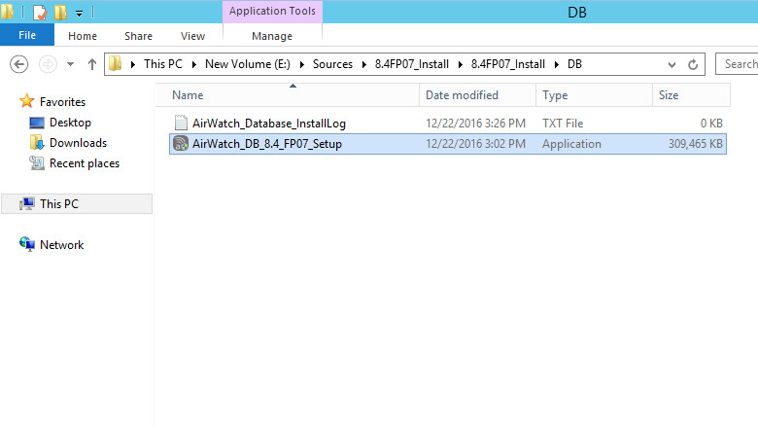Go back with the Back arrow button
The image size is (758, 427).
click(x=18, y=64)
